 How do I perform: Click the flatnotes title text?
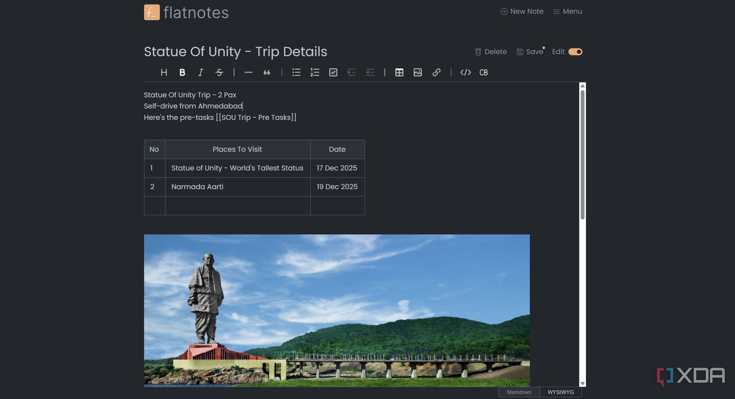coord(196,13)
